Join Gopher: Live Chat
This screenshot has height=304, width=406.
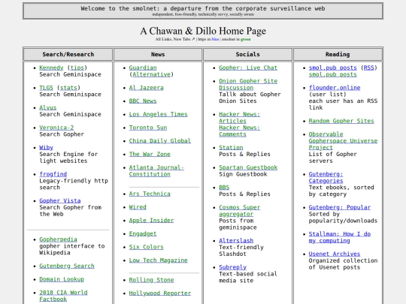(x=248, y=68)
